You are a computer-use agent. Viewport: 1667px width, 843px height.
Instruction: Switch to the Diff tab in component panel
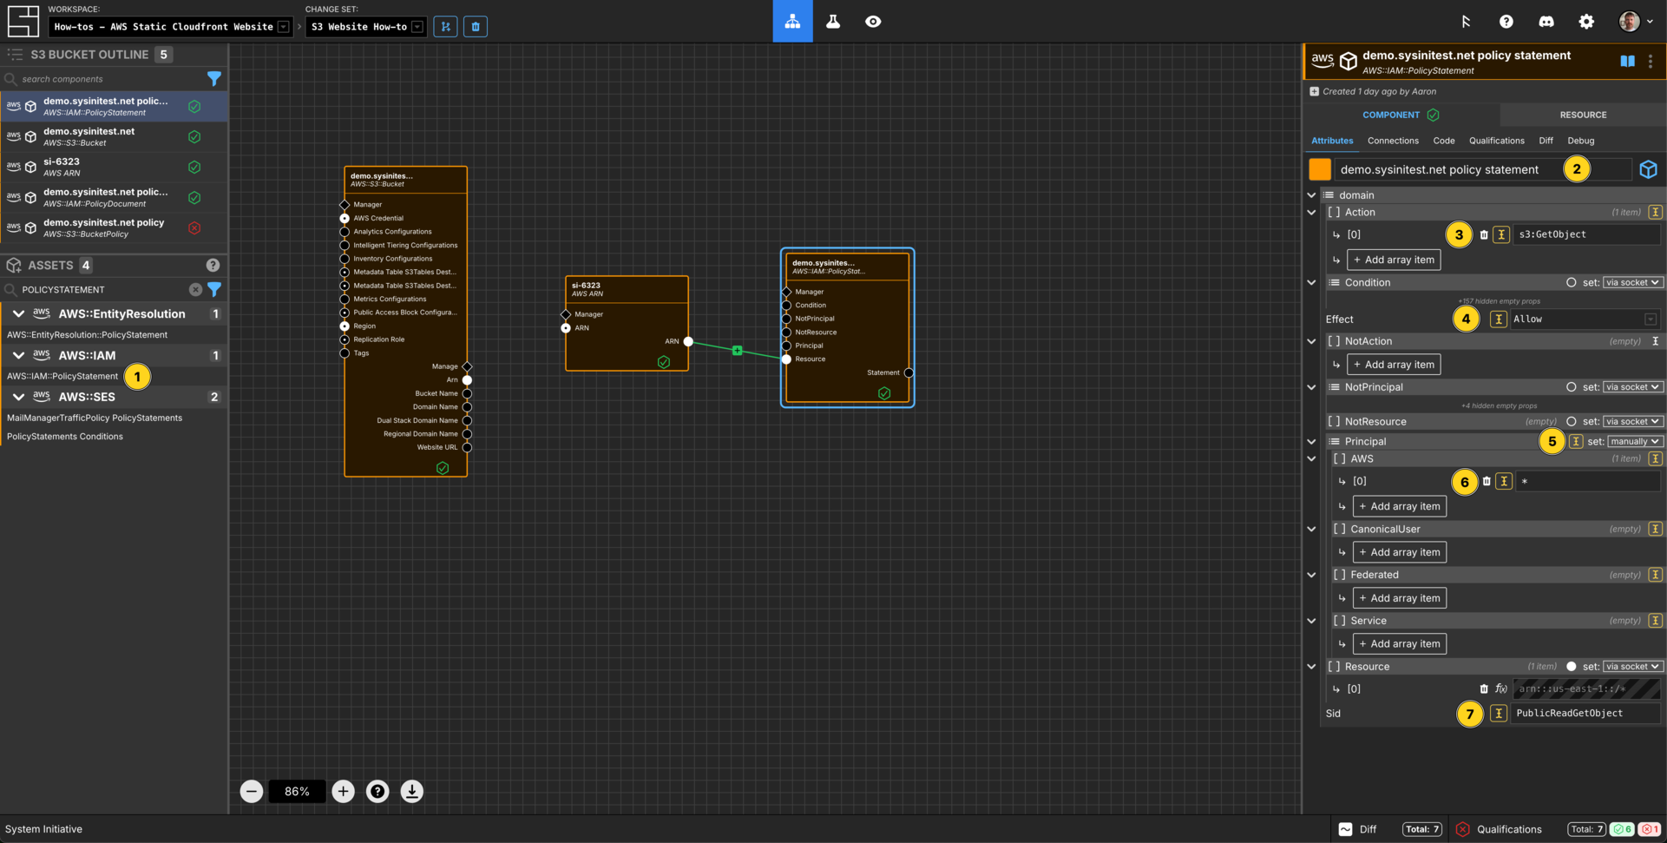click(1546, 141)
